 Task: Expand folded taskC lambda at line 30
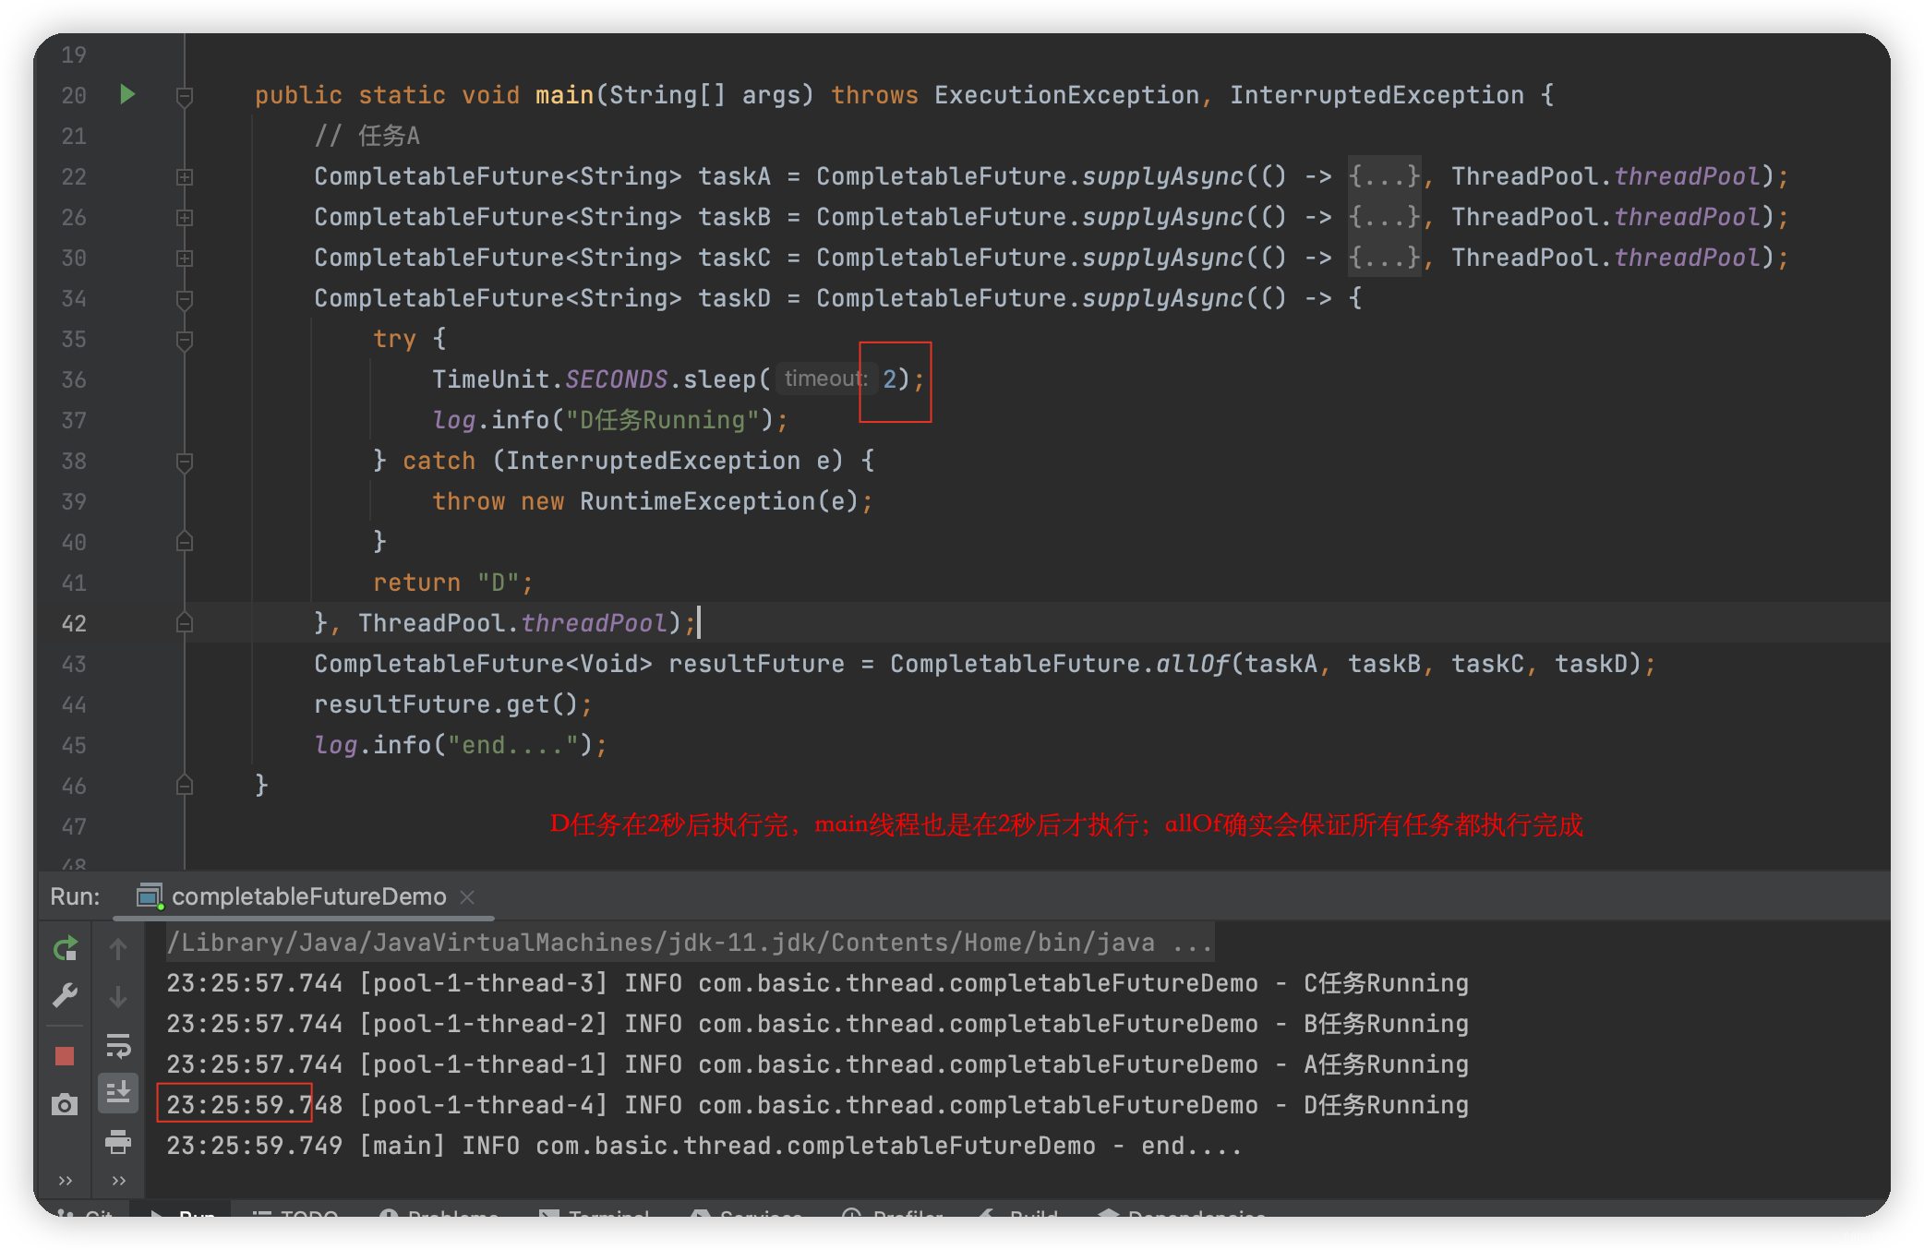pos(185,258)
